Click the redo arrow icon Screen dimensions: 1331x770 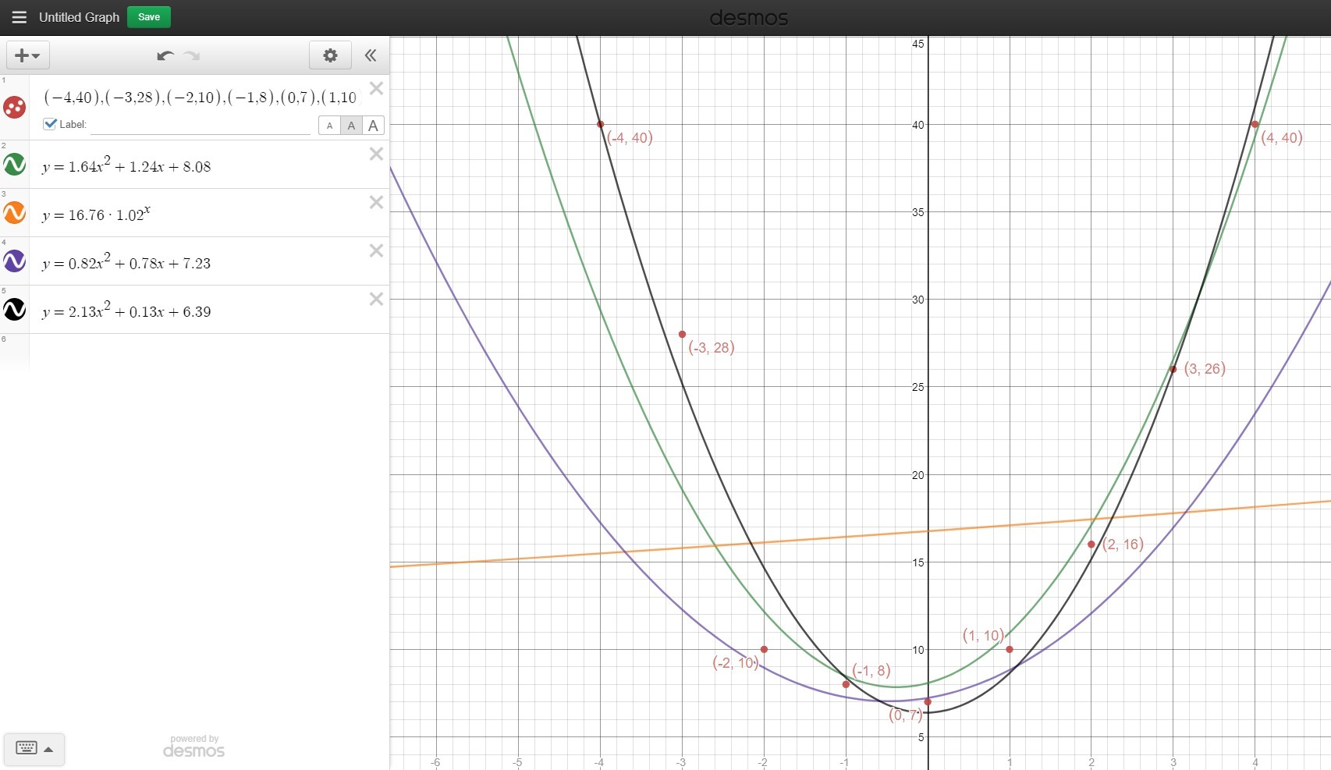click(192, 55)
